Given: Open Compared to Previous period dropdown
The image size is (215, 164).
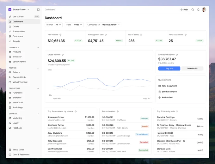Looking at the screenshot, I should [103, 25].
